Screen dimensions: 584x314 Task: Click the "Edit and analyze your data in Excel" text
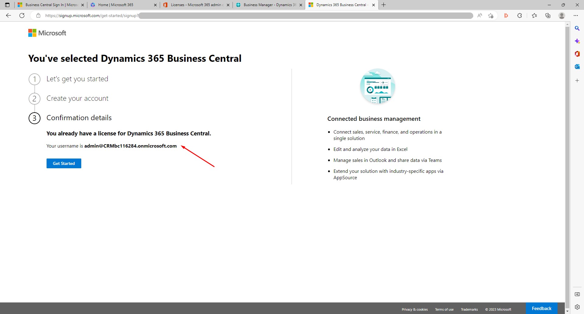[x=370, y=149]
